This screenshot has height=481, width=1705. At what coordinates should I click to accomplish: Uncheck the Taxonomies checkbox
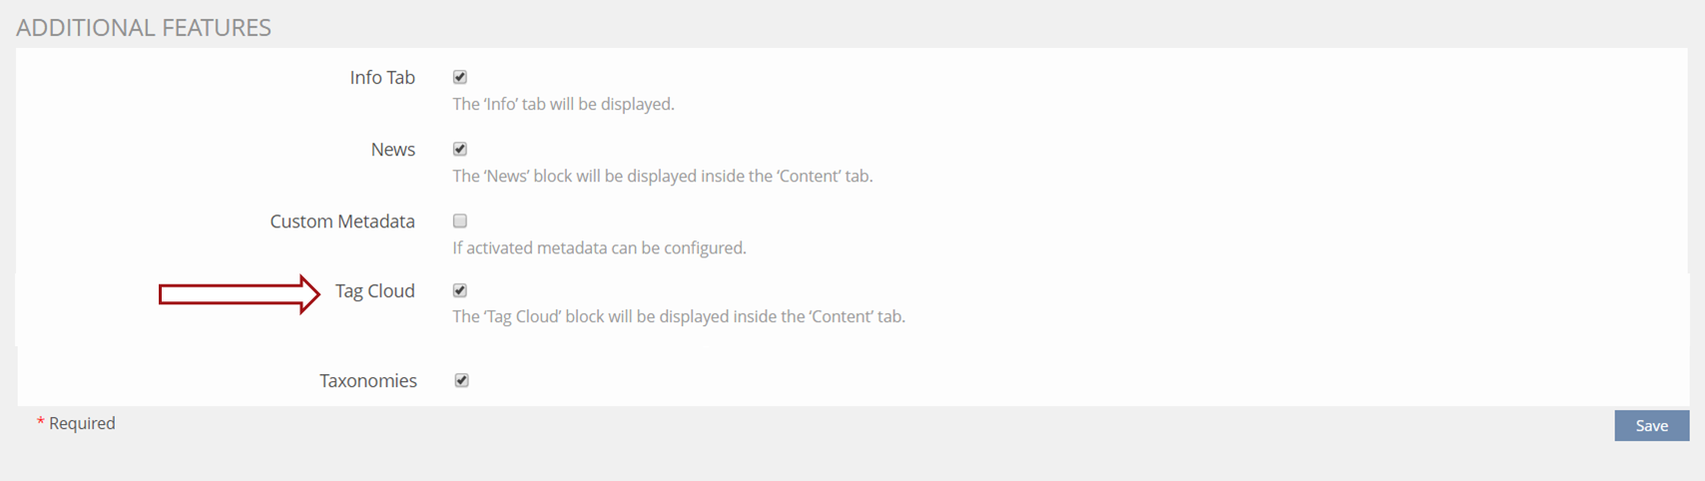[461, 380]
